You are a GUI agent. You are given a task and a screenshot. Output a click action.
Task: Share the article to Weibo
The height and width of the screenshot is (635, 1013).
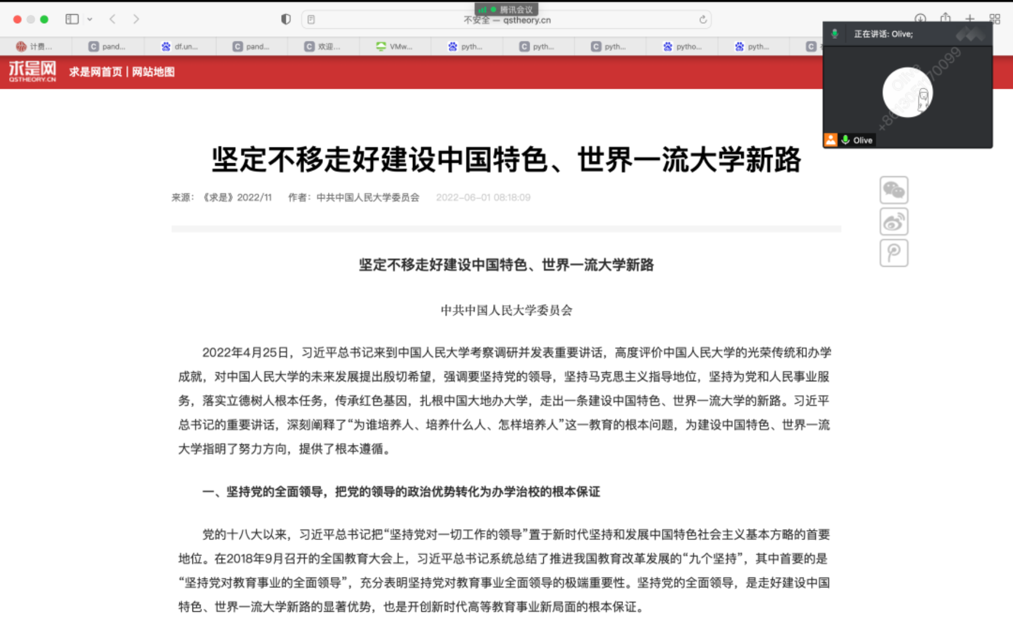(x=893, y=221)
